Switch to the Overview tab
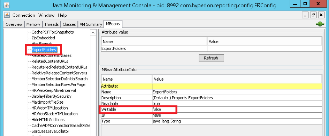Image resolution: width=329 pixels, height=136 pixels. (x=14, y=24)
